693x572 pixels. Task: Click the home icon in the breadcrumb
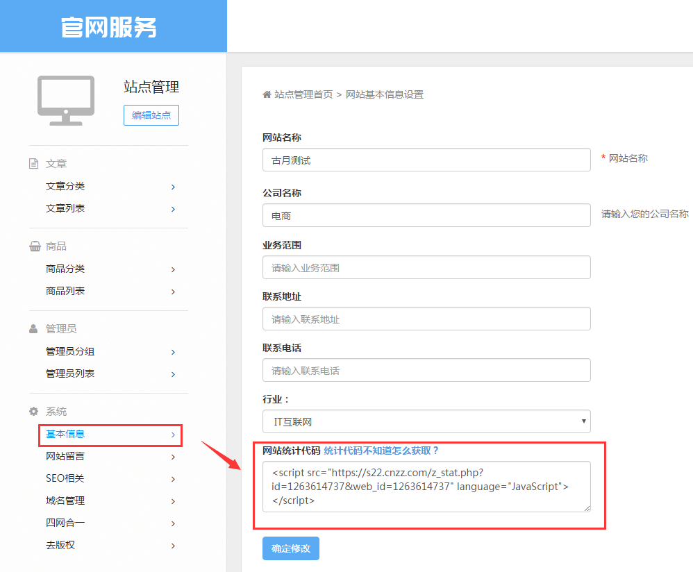click(x=267, y=94)
